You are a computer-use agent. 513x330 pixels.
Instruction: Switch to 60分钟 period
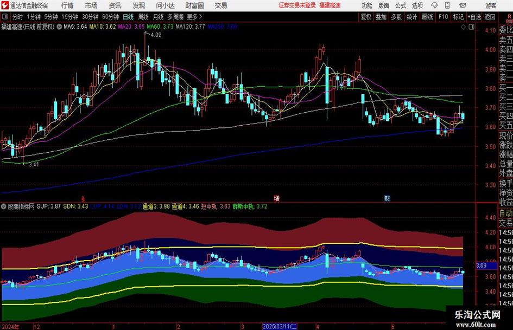[x=110, y=17]
